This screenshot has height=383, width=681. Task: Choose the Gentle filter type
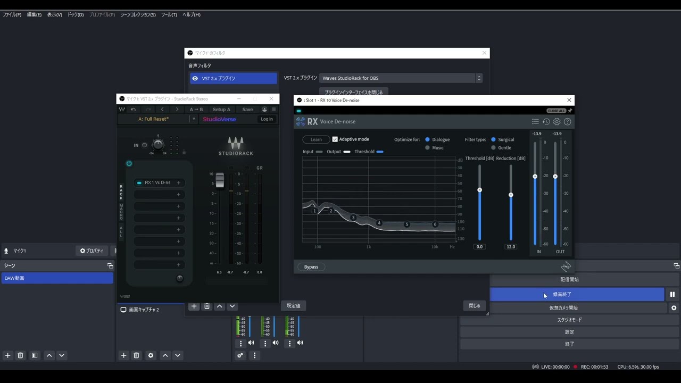tap(493, 148)
